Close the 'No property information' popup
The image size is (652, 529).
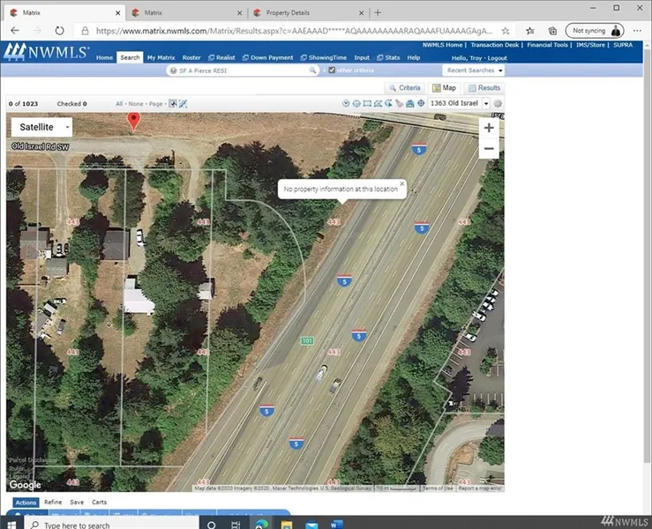(401, 184)
